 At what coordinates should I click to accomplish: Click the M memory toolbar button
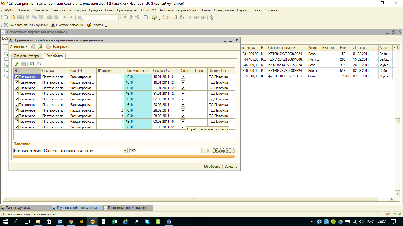click(190, 17)
